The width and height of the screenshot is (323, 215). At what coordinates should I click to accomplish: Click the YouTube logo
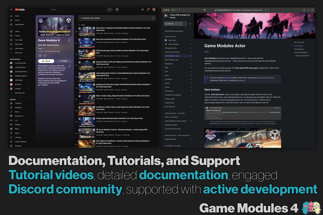point(20,9)
